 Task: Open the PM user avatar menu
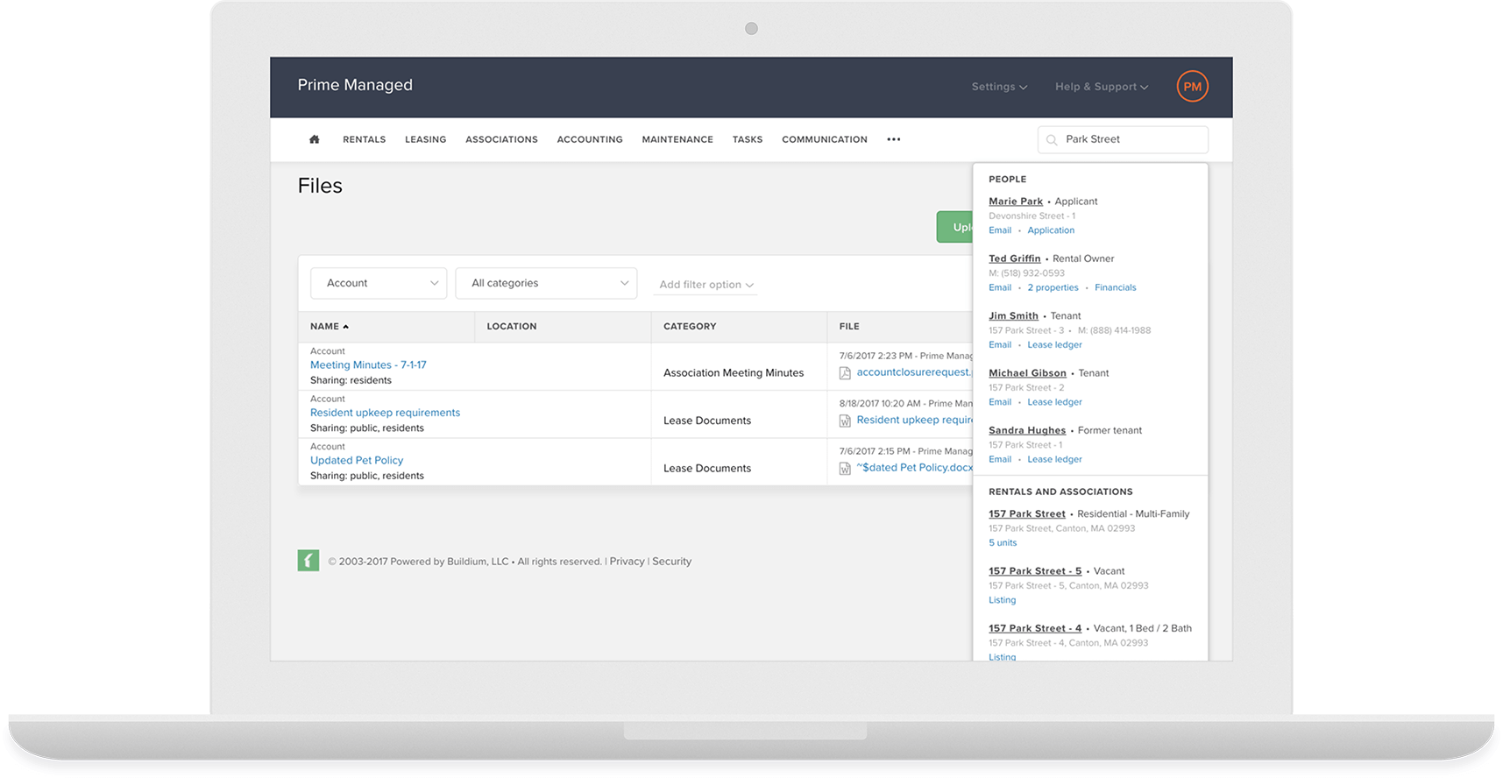1192,86
